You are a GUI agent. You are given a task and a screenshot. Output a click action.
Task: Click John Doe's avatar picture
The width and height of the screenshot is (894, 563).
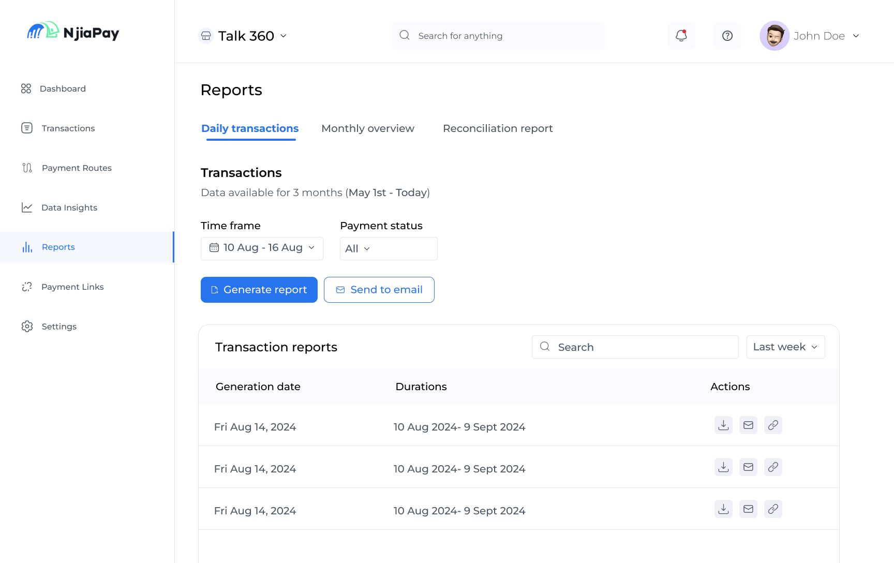point(774,36)
